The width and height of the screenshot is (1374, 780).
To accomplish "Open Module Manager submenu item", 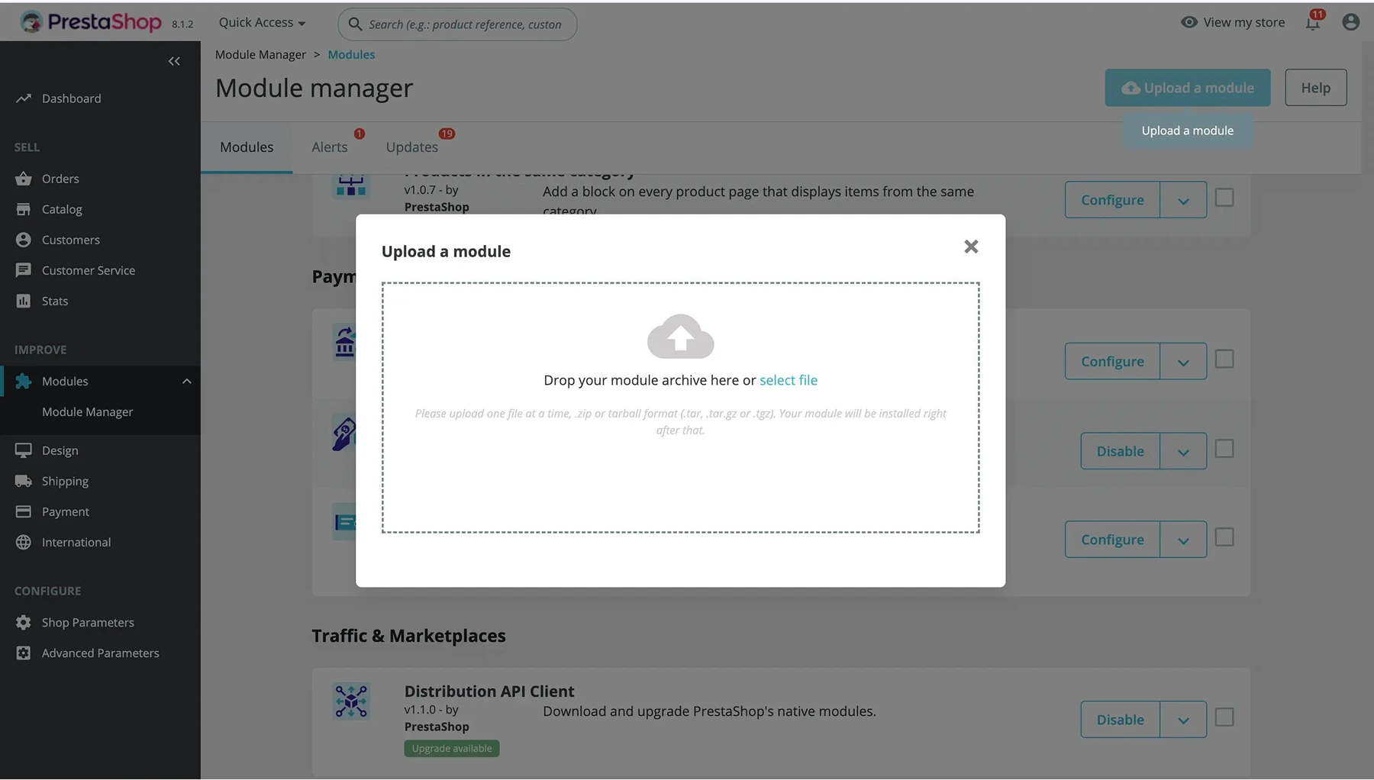I will tap(88, 412).
